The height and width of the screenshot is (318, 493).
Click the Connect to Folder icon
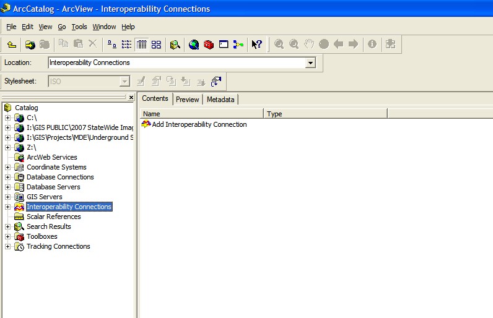30,45
